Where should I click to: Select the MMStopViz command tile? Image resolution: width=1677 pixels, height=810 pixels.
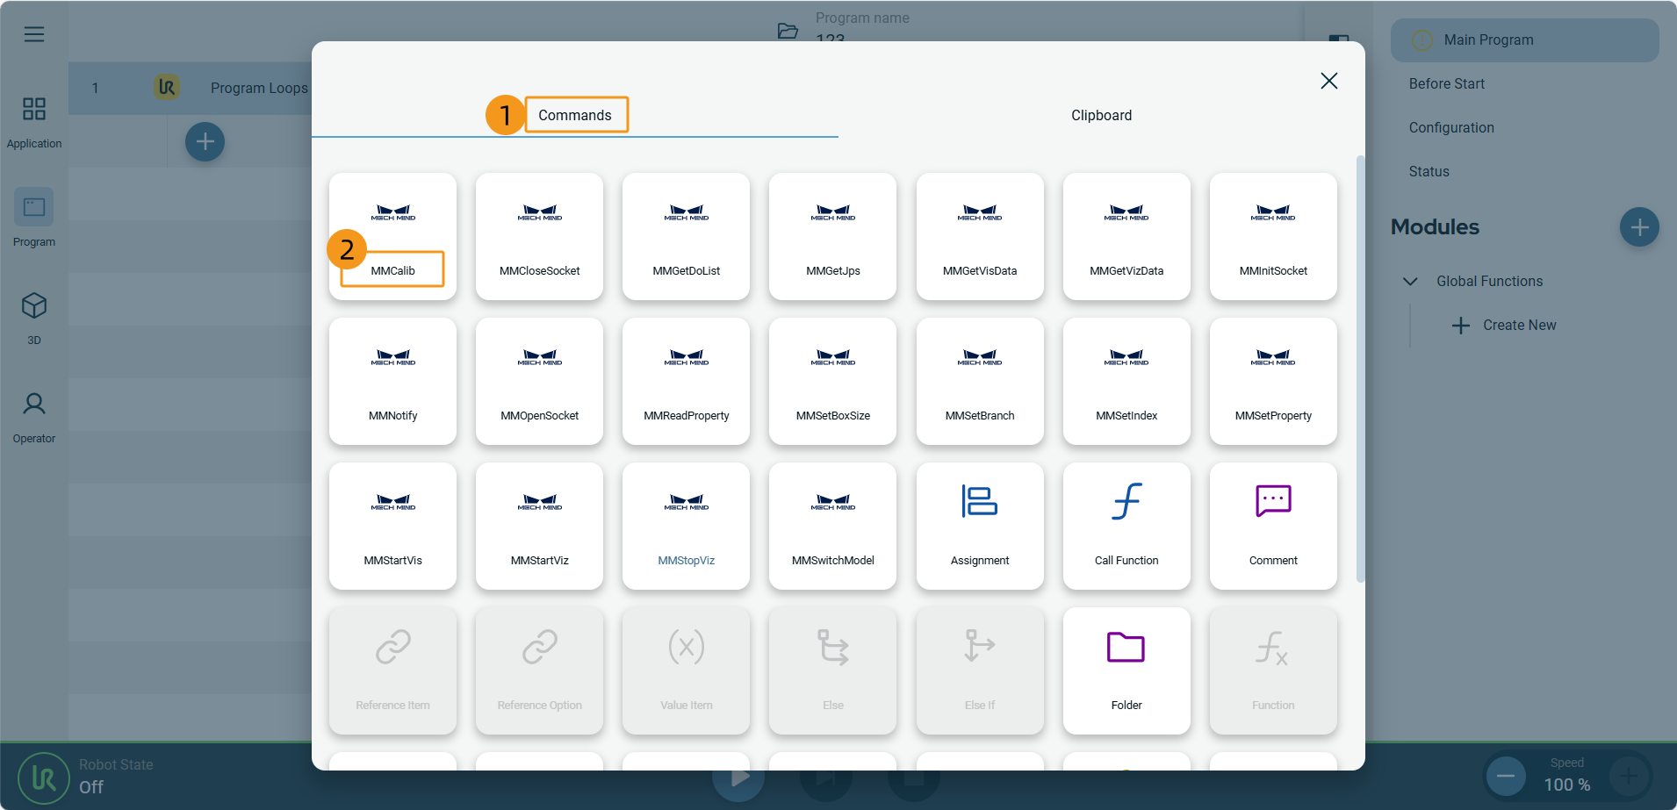click(x=686, y=526)
